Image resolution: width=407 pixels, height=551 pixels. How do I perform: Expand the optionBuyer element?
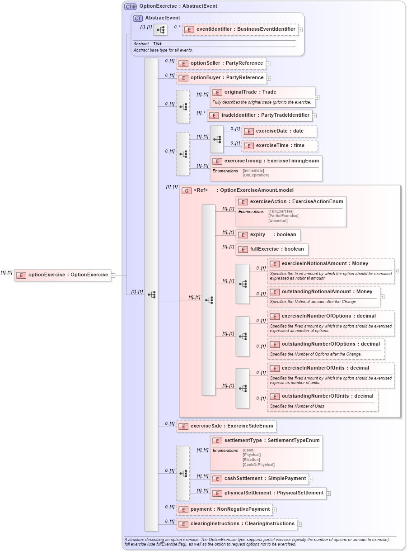[x=268, y=78]
